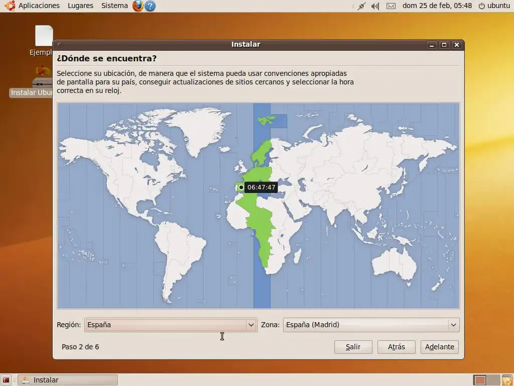This screenshot has width=514, height=386.
Task: Switch to the first workspace
Action: click(480, 380)
